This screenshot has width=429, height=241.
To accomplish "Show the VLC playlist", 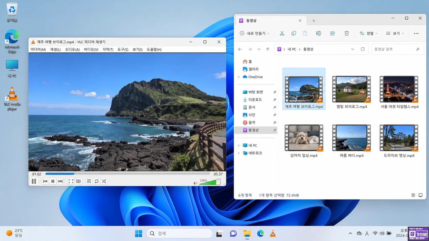I will click(89, 181).
